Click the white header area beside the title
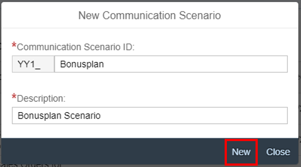The height and width of the screenshot is (167, 301). (x=259, y=15)
